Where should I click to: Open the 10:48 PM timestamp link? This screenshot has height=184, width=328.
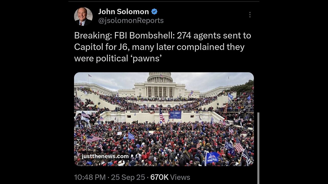point(90,177)
